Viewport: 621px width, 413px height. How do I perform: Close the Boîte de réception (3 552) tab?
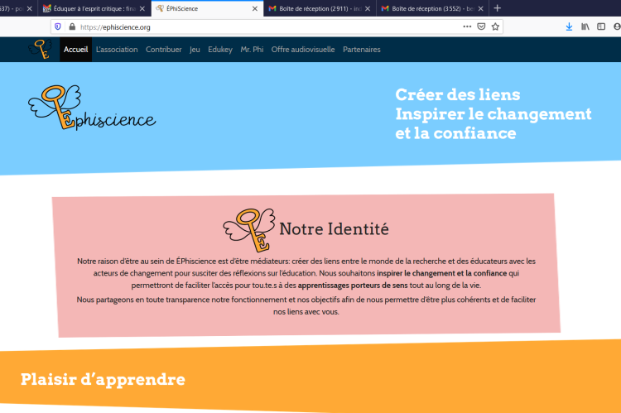(480, 8)
